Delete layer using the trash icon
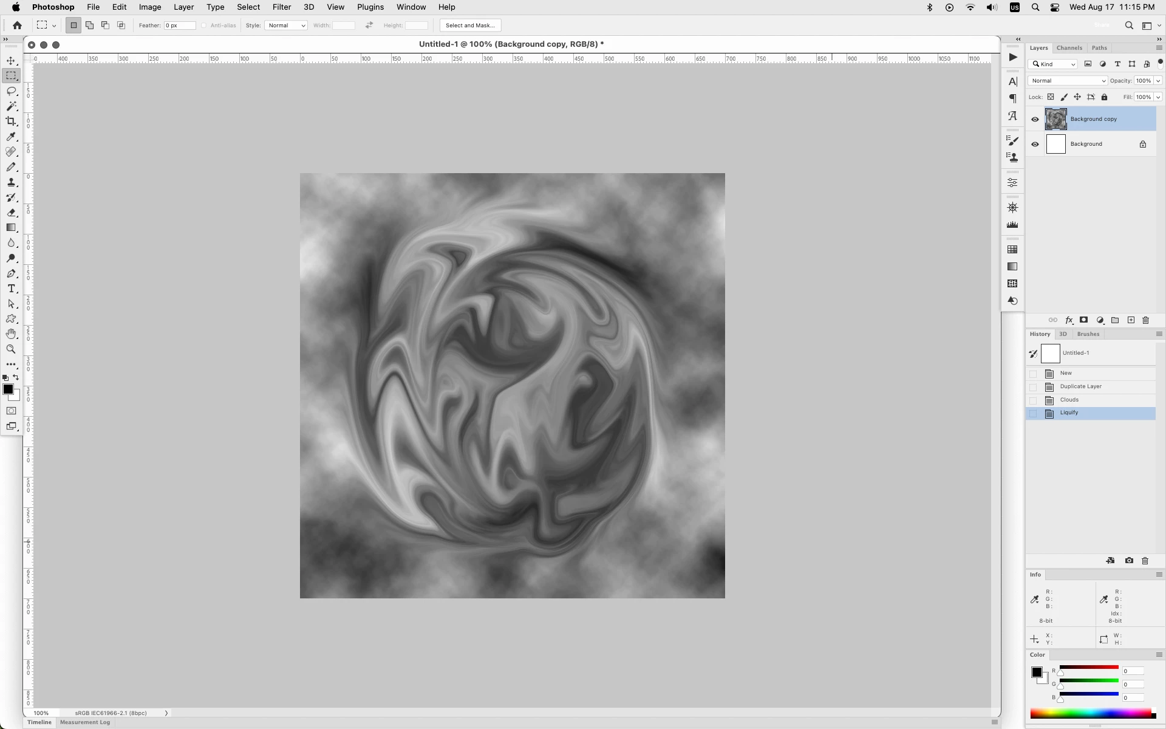The width and height of the screenshot is (1166, 729). 1146,320
